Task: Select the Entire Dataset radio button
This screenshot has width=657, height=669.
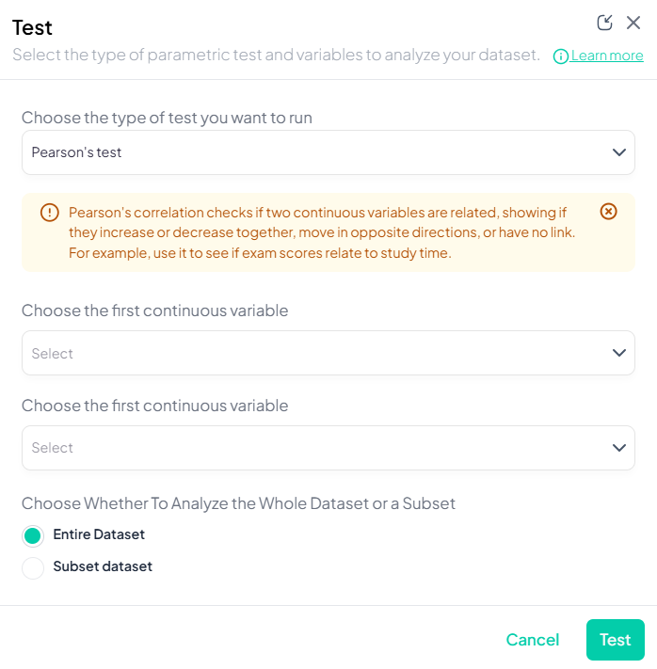Action: pyautogui.click(x=33, y=536)
